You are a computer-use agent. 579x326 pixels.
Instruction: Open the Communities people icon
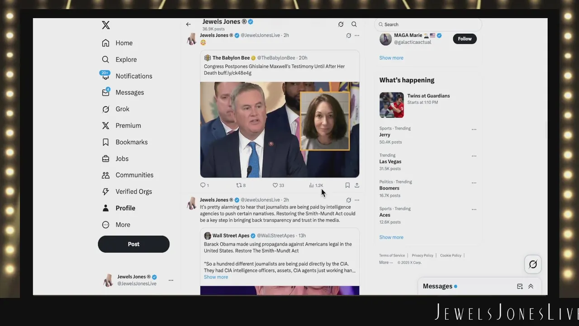click(105, 175)
